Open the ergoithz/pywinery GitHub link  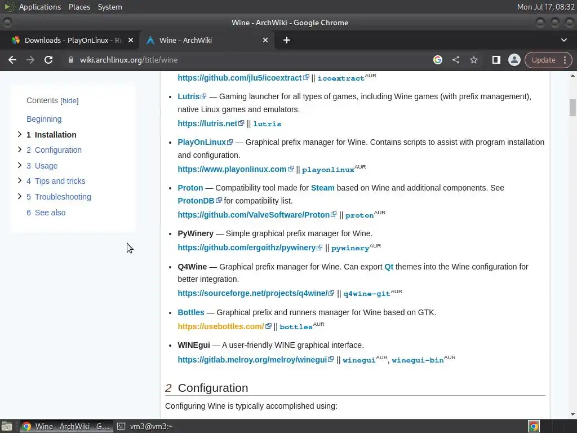(250, 248)
